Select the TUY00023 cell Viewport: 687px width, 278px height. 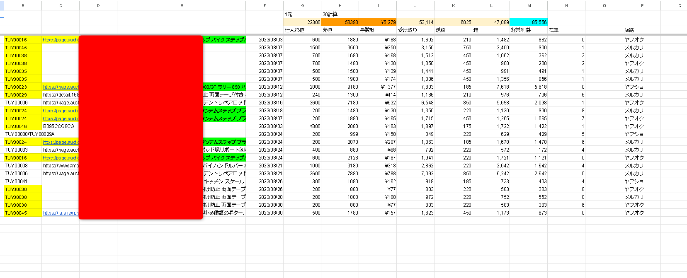coord(23,87)
